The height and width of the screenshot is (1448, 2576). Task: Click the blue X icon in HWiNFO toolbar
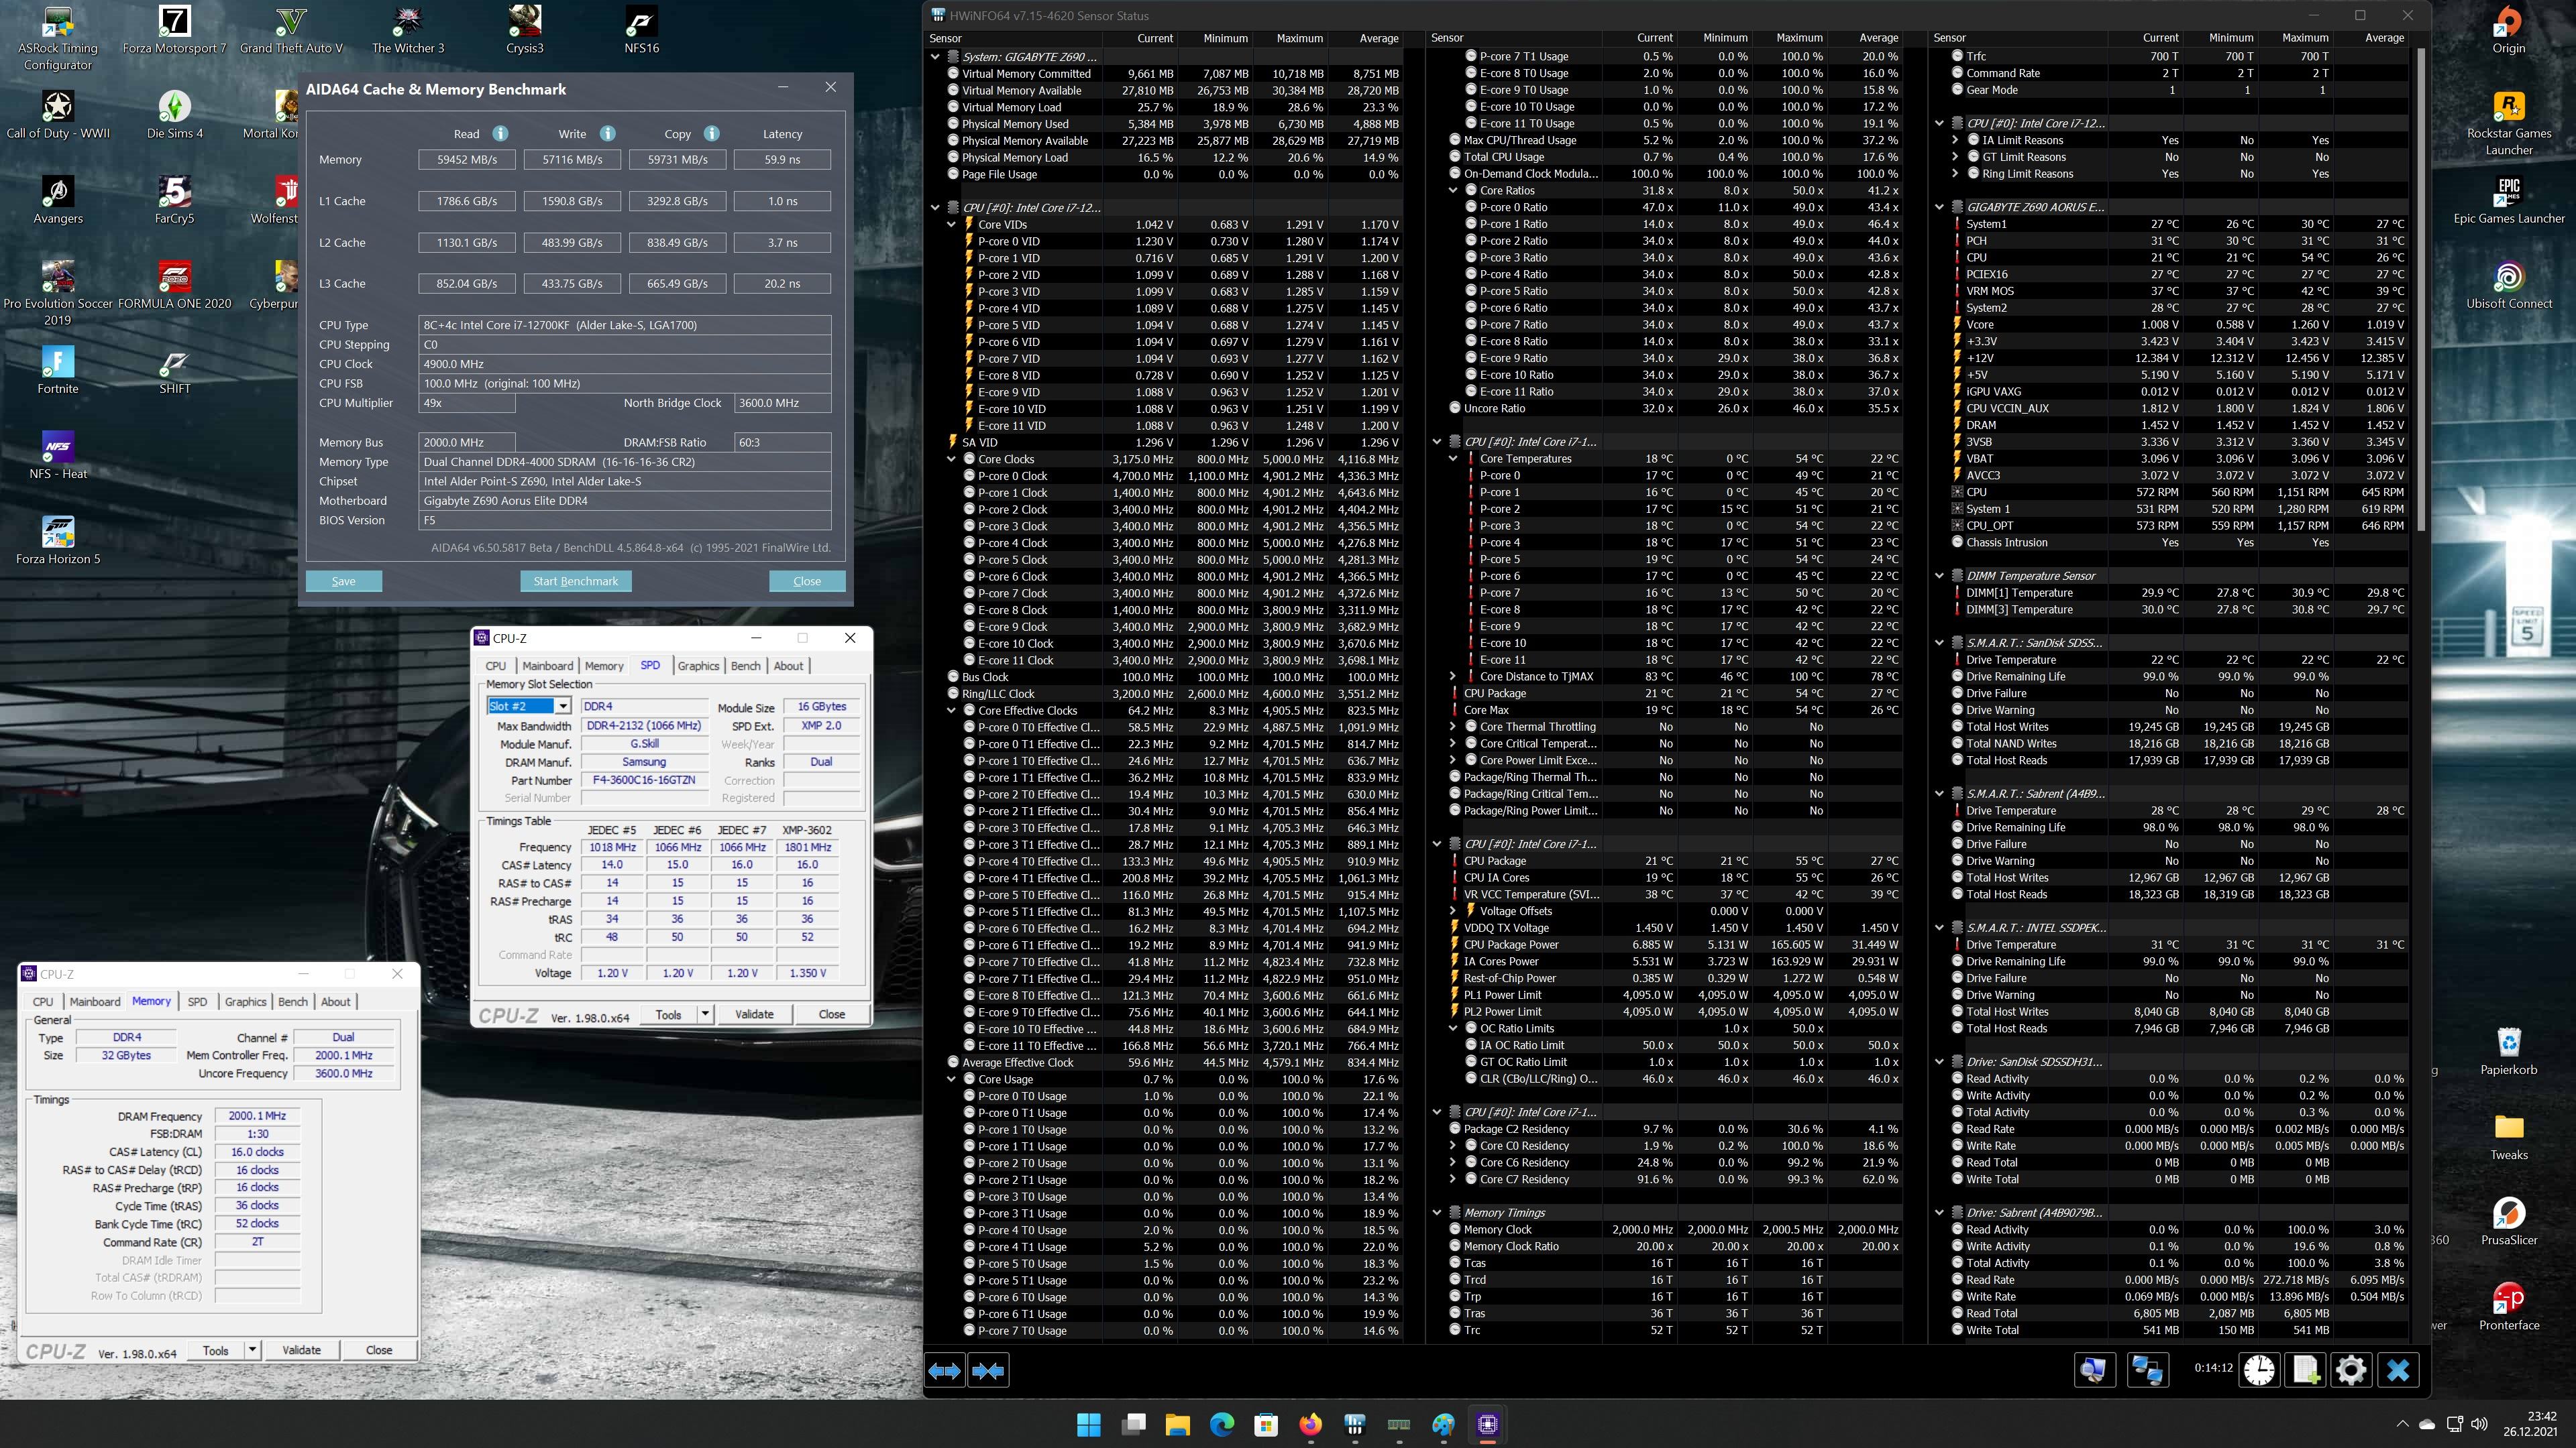point(2398,1369)
